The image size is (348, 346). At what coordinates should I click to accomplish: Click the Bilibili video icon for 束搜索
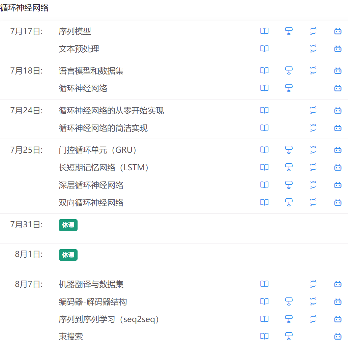338,336
